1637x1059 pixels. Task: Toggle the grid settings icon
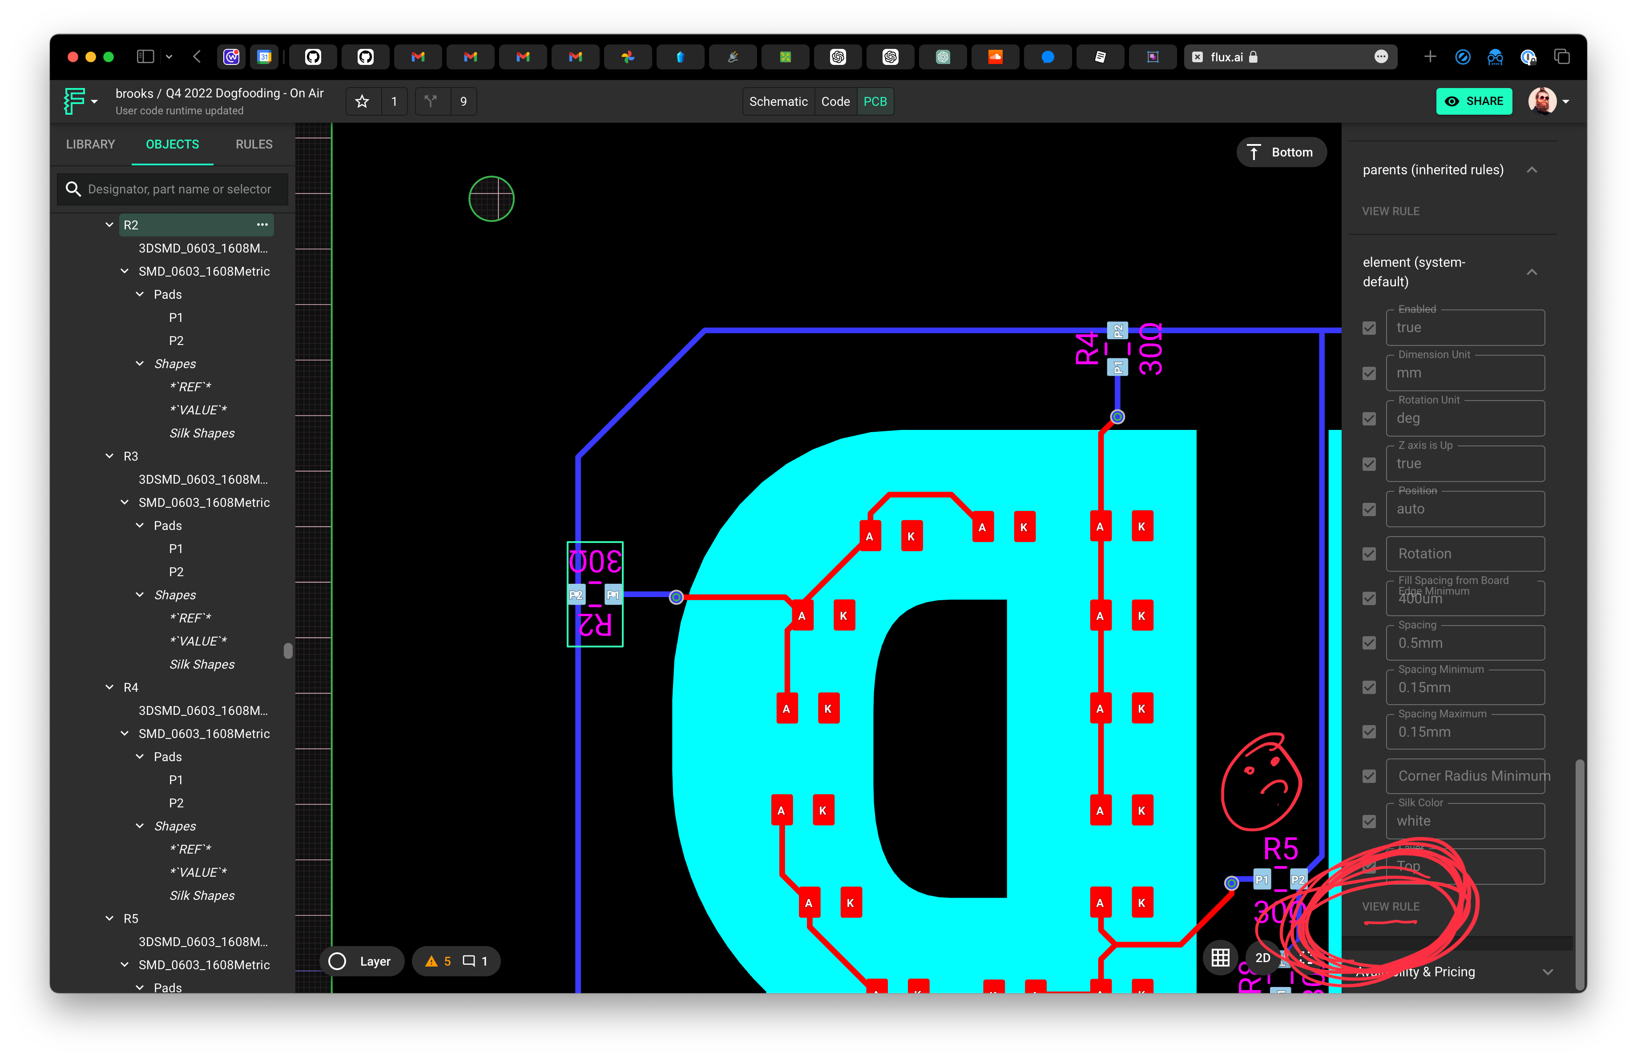point(1220,957)
